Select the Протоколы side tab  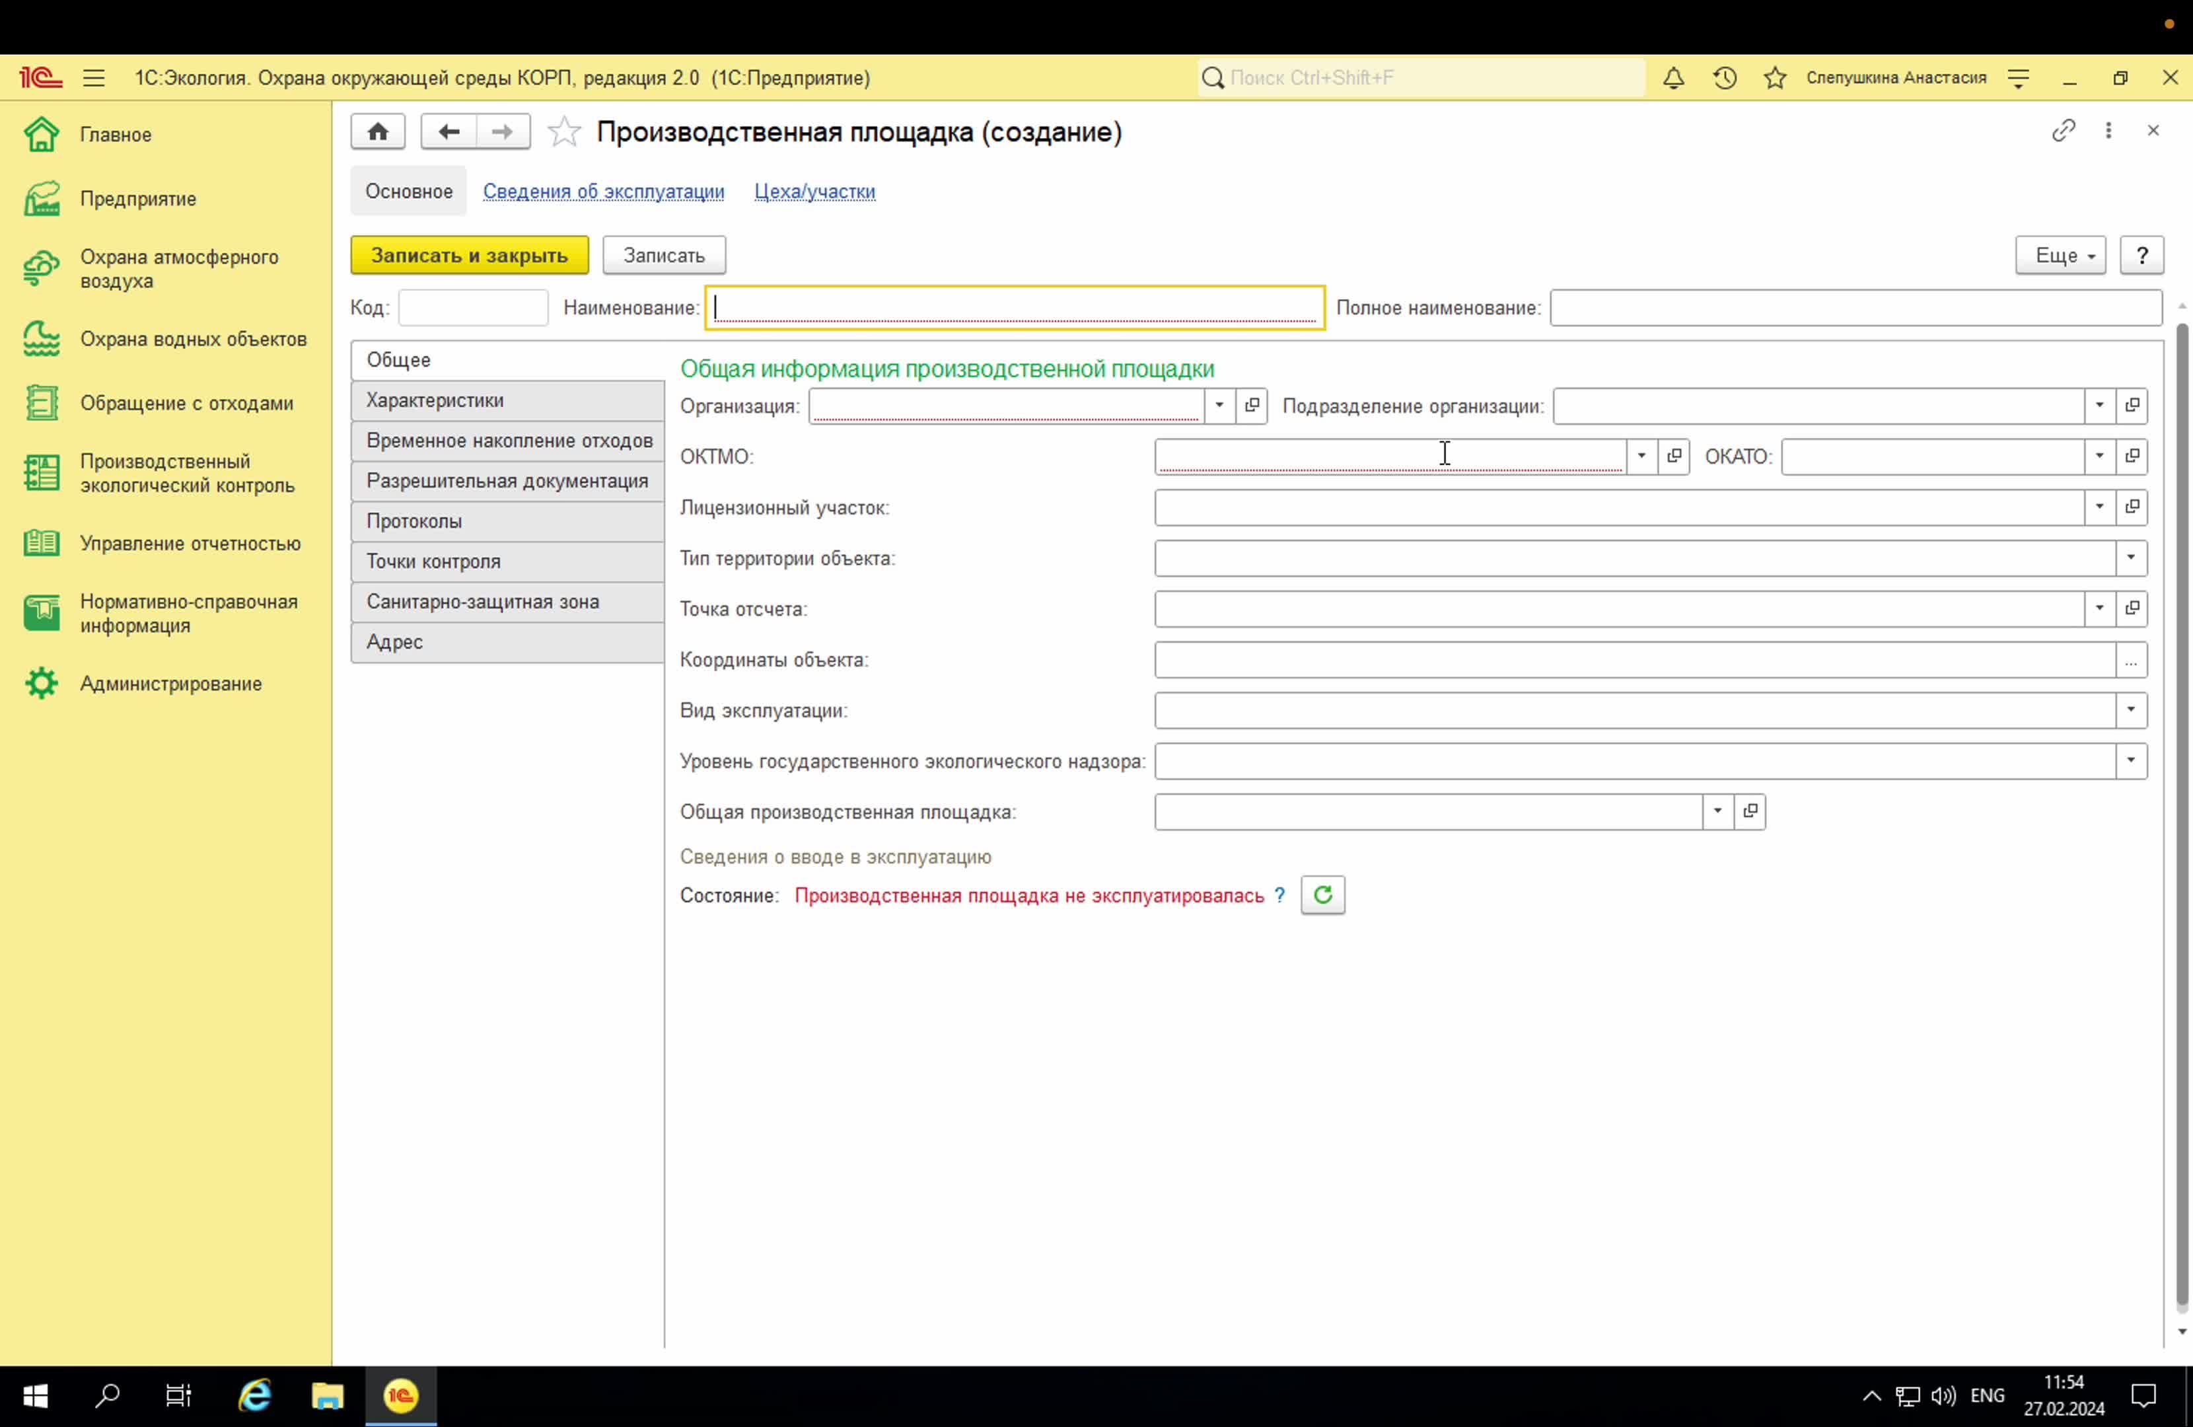507,521
